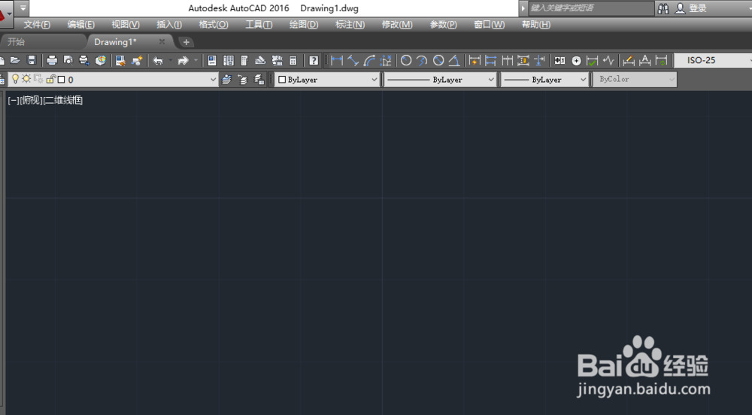
Task: Toggle layer 0 lock padlock icon
Action: (x=51, y=79)
